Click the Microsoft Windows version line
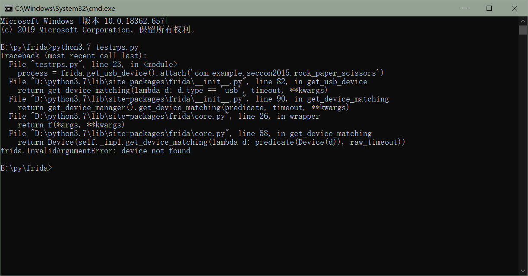The height and width of the screenshot is (276, 528). point(84,21)
